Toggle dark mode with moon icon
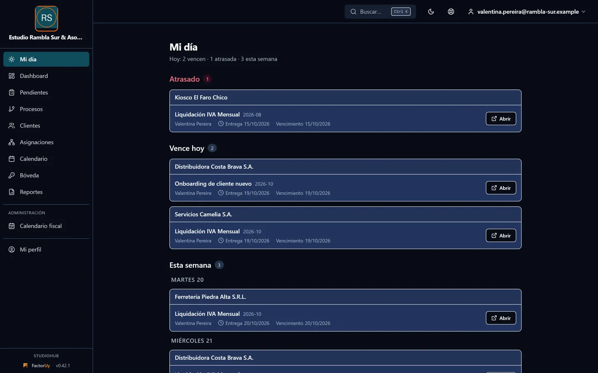 pos(431,12)
